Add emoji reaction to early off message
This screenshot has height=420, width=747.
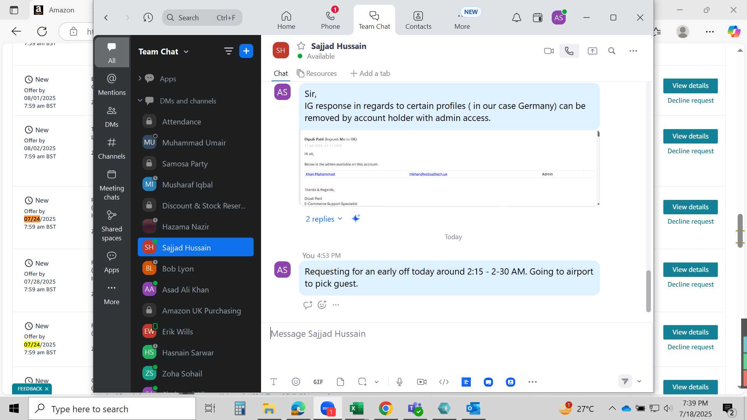click(x=322, y=305)
